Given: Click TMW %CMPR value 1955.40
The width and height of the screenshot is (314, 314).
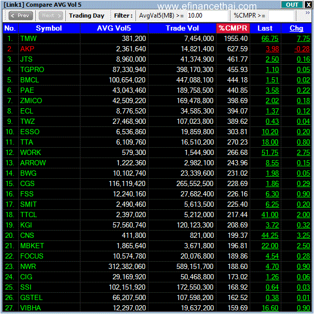Looking at the screenshot, I should 236,39.
